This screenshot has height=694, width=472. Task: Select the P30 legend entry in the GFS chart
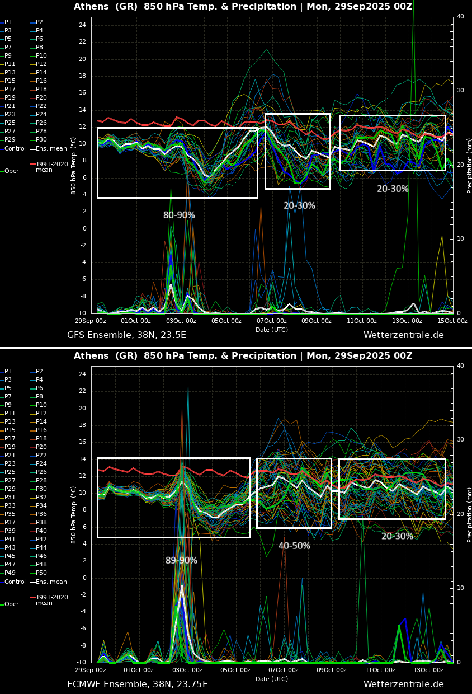(x=41, y=140)
